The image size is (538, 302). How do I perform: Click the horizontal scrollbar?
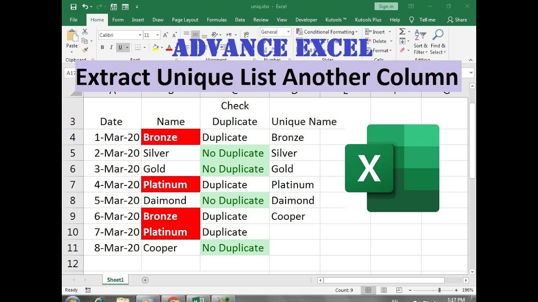click(x=384, y=280)
